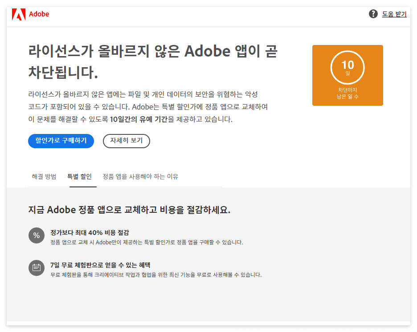Click the calendar free trial icon
The height and width of the screenshot is (332, 417).
point(37,268)
